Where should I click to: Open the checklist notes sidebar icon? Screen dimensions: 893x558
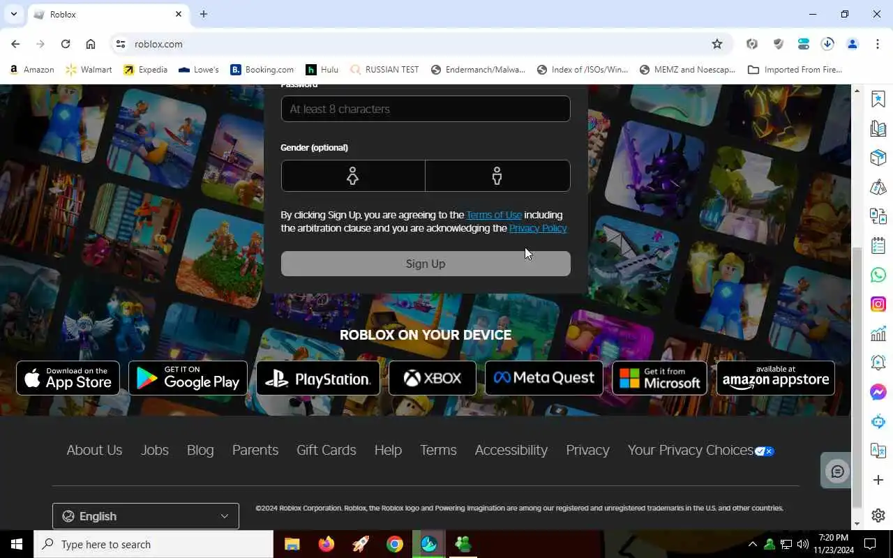pos(878,246)
